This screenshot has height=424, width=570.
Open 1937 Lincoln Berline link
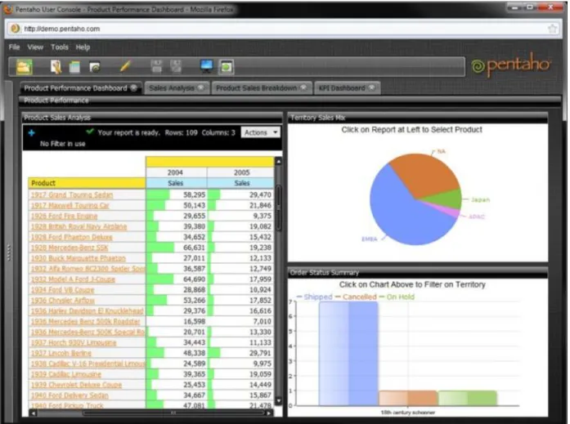coord(61,353)
